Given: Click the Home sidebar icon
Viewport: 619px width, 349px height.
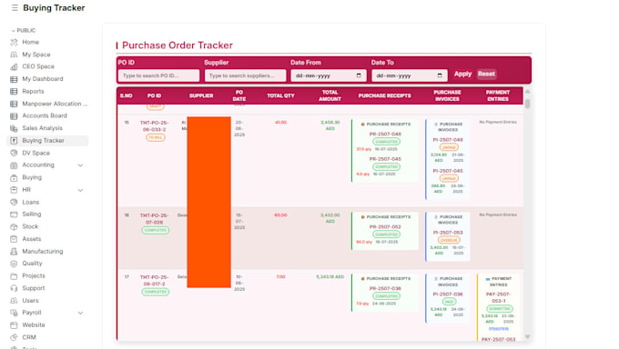Looking at the screenshot, I should [14, 42].
